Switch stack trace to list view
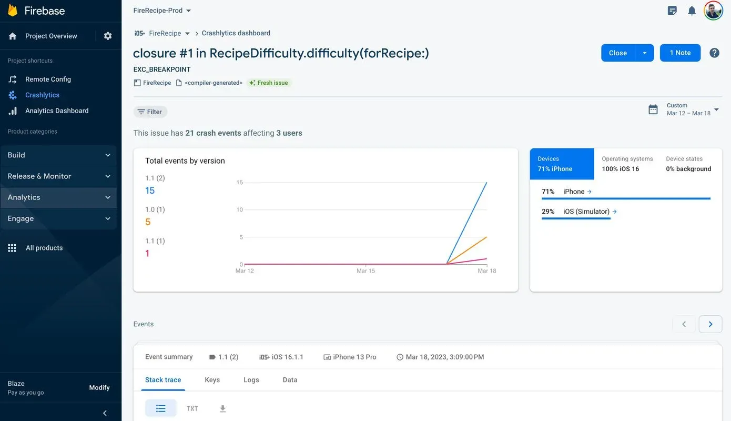731x421 pixels. 161,408
